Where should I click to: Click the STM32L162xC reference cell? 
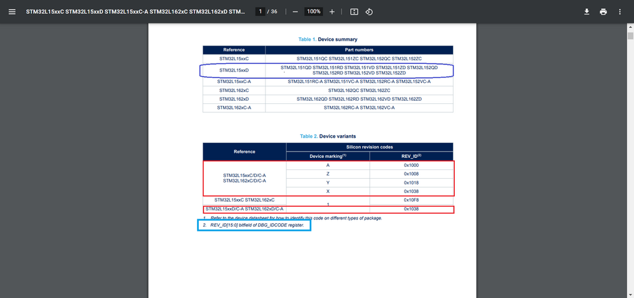[x=234, y=90]
